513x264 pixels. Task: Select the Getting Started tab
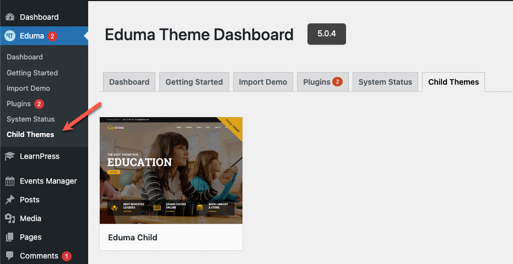194,82
